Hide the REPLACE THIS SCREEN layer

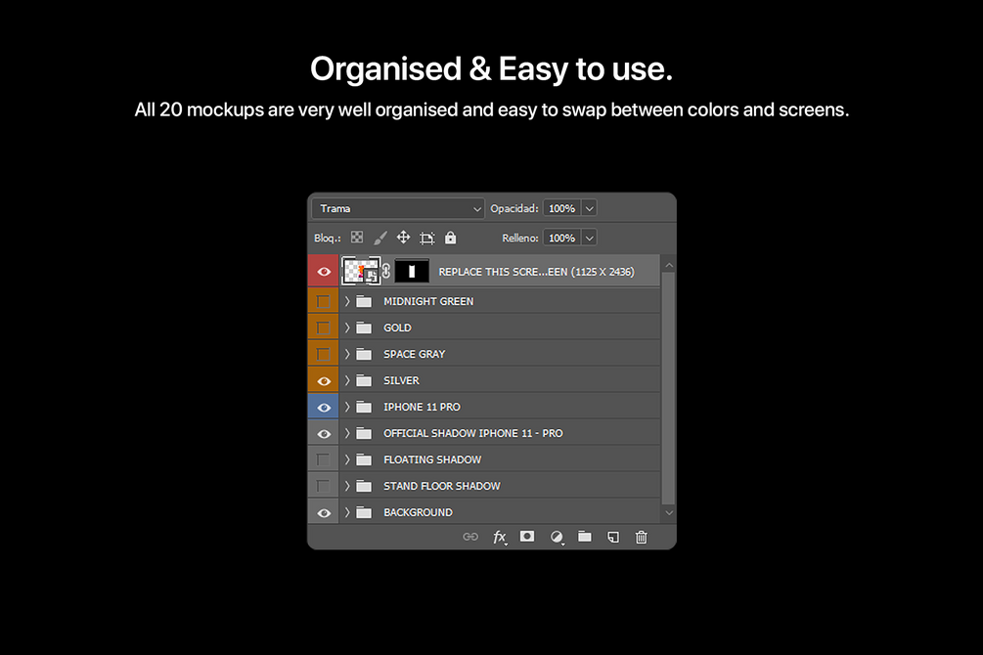point(324,272)
